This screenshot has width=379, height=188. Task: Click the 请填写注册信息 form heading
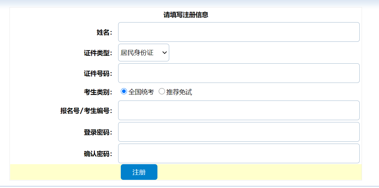(186, 15)
